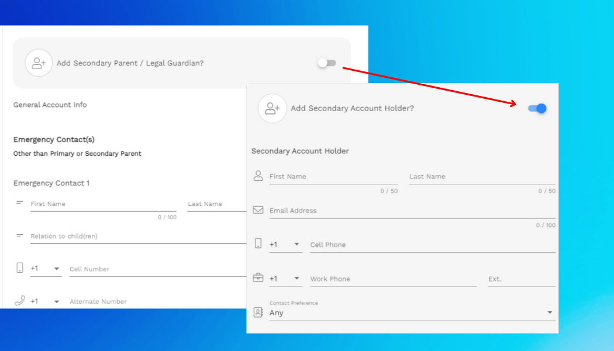Image resolution: width=614 pixels, height=351 pixels.
Task: Click the envelope icon beside Email Address
Action: 258,209
